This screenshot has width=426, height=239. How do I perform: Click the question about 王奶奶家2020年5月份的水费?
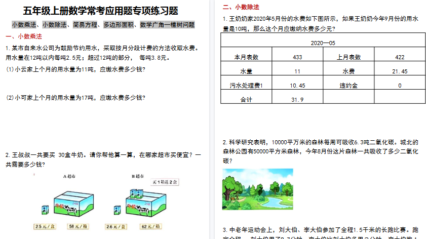point(321,24)
